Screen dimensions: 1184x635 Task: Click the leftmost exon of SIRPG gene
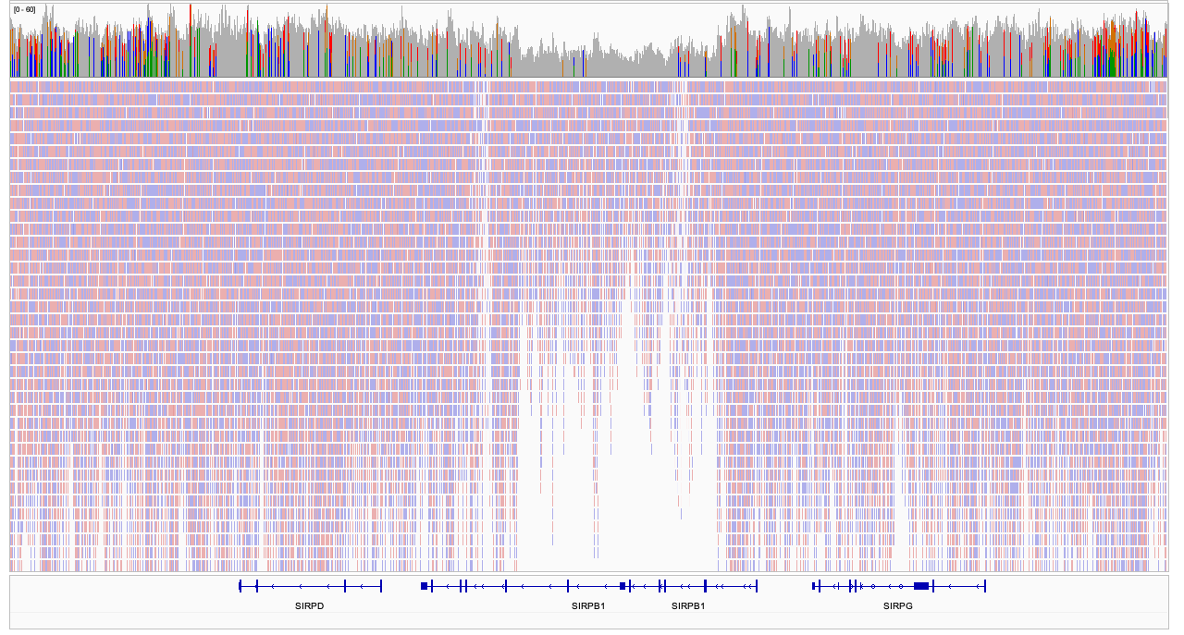tap(813, 586)
